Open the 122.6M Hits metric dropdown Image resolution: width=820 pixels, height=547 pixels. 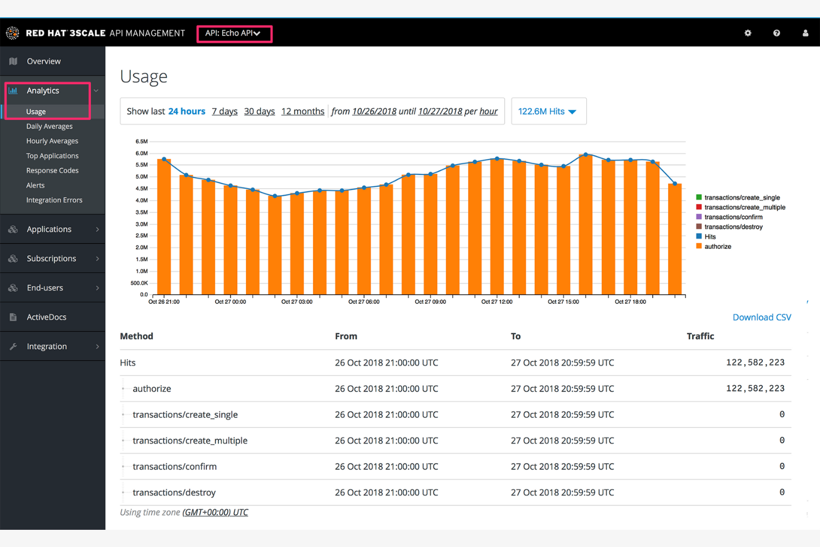click(549, 111)
